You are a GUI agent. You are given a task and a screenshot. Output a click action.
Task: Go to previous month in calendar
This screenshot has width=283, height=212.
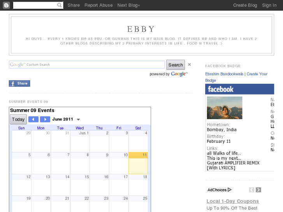click(33, 119)
